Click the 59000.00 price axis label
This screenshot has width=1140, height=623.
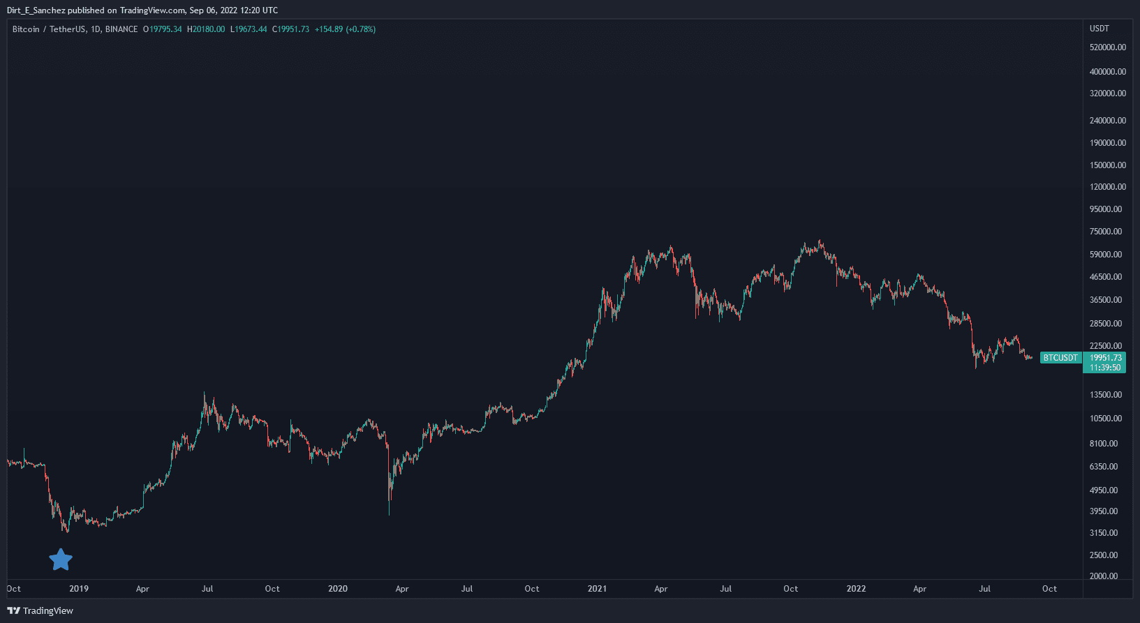1106,255
